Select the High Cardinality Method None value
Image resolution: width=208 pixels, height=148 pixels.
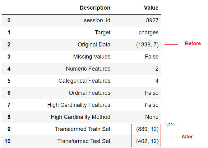[152, 117]
